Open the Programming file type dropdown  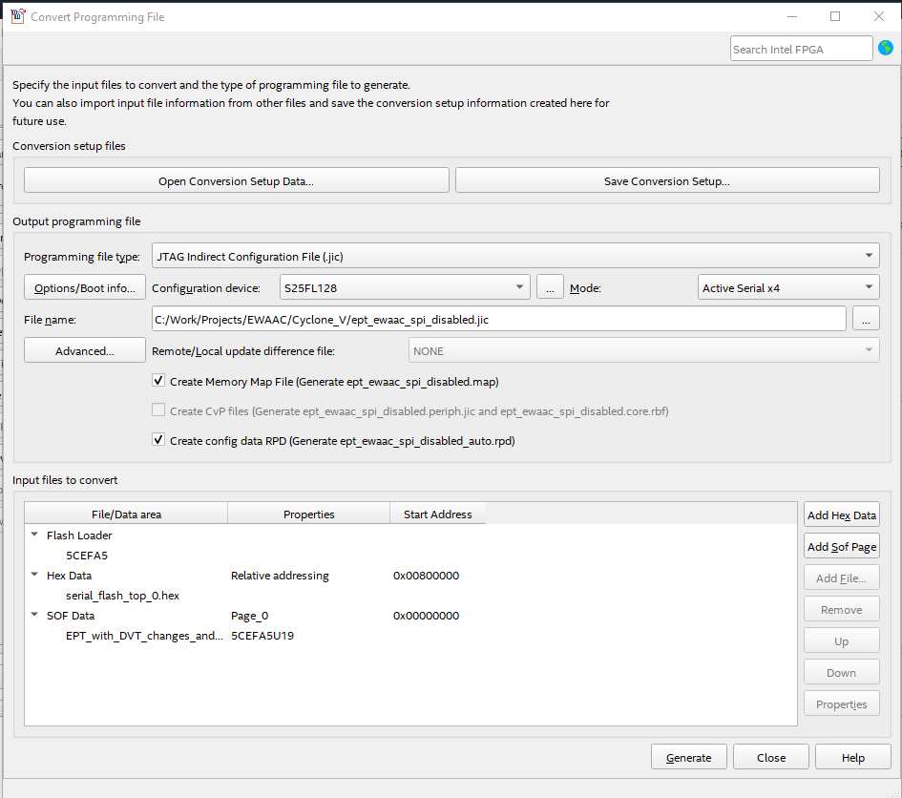[x=515, y=256]
